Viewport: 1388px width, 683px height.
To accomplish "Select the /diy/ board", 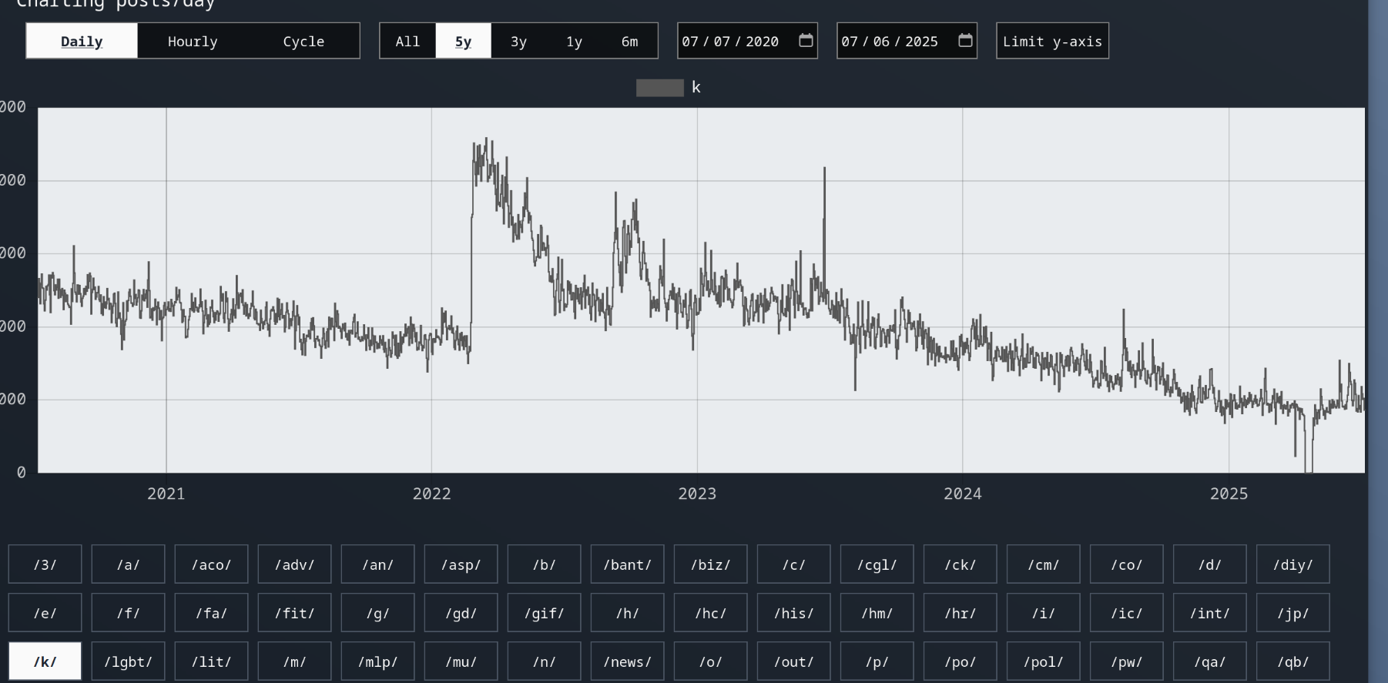I will [x=1292, y=564].
